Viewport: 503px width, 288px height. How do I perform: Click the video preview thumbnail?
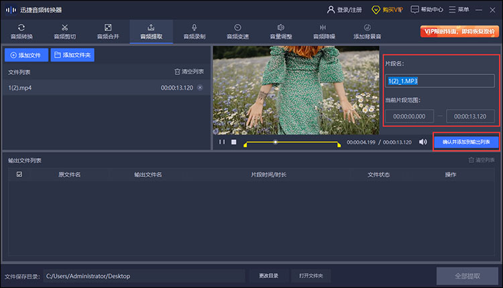[296, 90]
